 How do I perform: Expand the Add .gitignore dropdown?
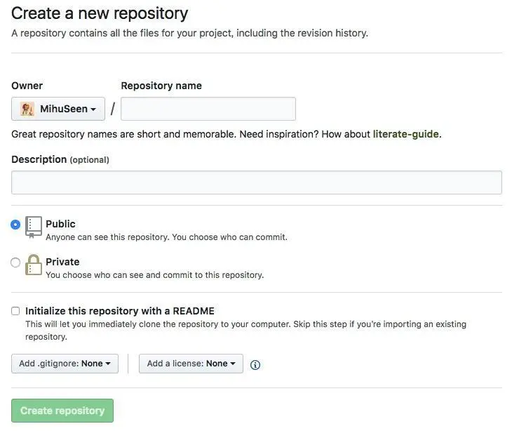(65, 364)
